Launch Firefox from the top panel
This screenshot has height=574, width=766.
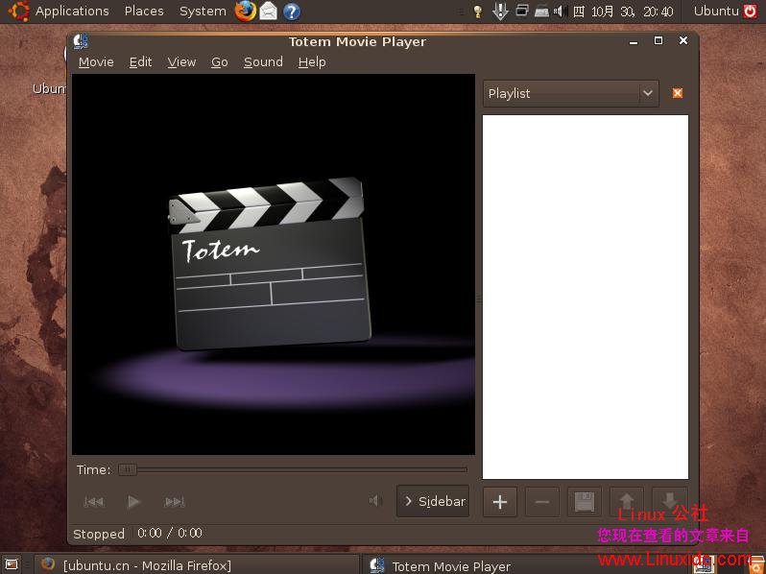(x=245, y=11)
